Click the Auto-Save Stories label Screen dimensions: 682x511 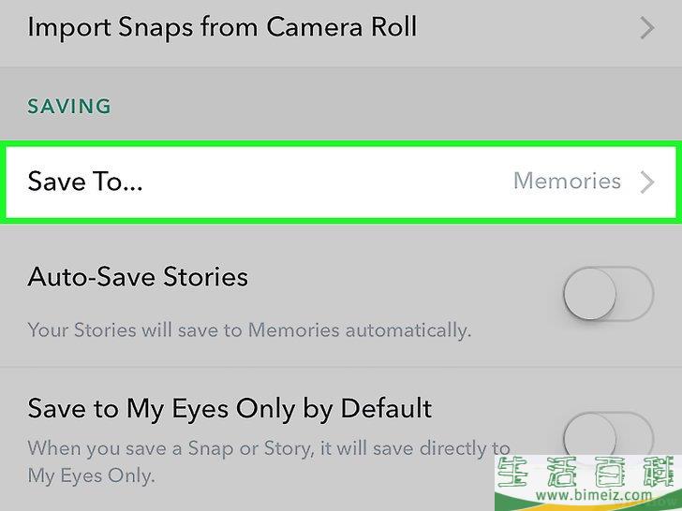pos(138,277)
